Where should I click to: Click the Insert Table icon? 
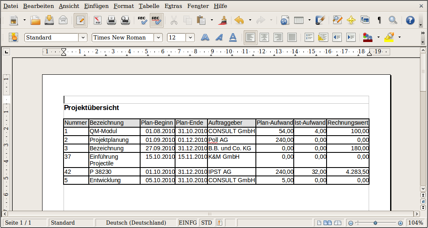coord(299,21)
